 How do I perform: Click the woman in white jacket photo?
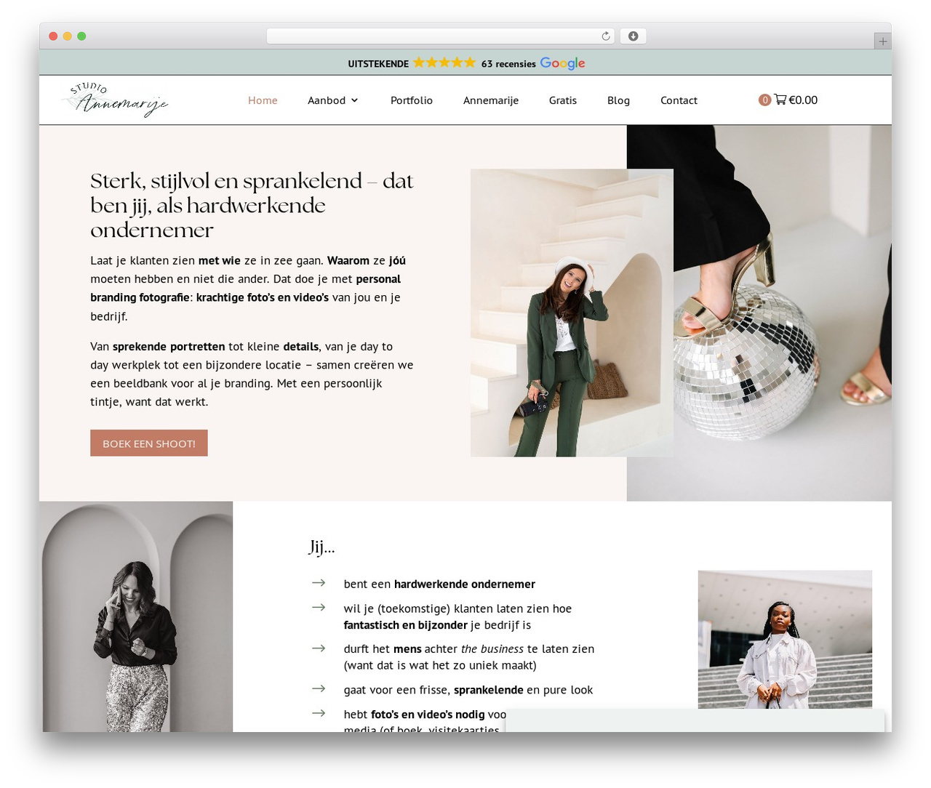[785, 640]
